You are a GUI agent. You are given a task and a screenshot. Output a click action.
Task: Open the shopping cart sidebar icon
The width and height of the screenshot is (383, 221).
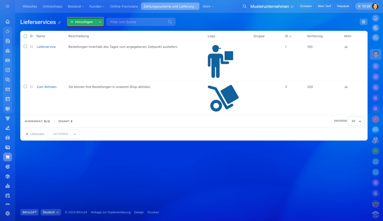[7, 157]
